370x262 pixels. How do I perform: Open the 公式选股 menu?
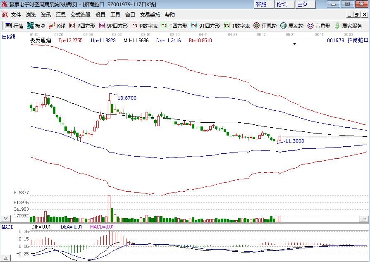pyautogui.click(x=81, y=14)
